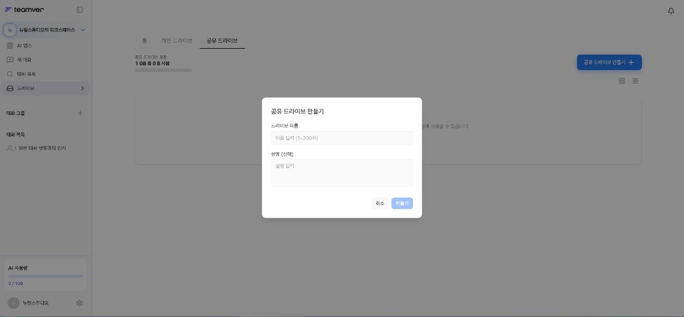Switch to the 홈 tab
Screen dimensions: 684x317
pyautogui.click(x=144, y=41)
